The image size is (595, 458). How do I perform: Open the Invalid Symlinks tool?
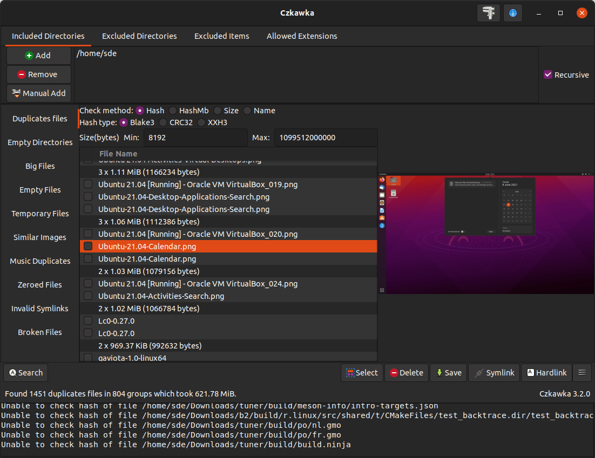[40, 309]
